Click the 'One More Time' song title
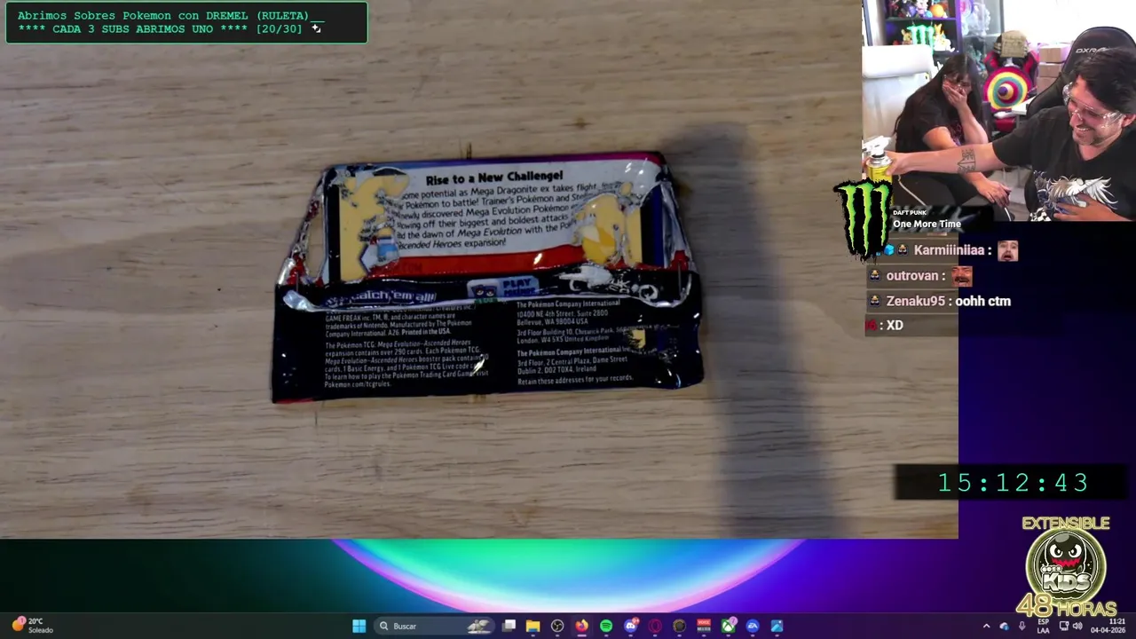This screenshot has height=639, width=1136. [x=927, y=224]
